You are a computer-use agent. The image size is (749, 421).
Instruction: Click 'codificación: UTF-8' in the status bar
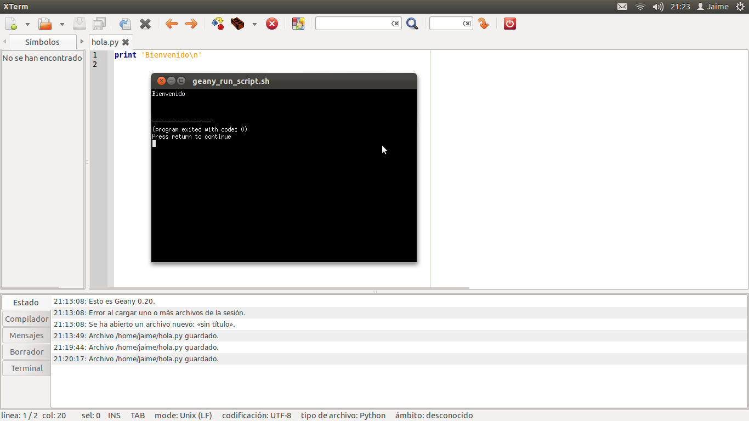[x=257, y=416]
